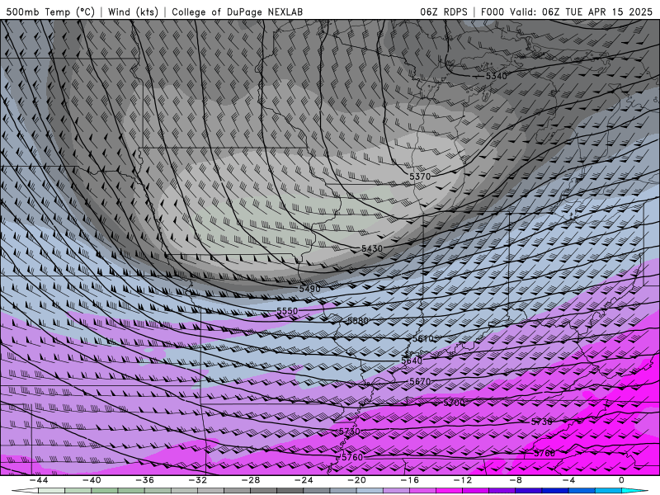Click the '500mb Temp (°C)' title text
660x495 pixels.
tap(50, 12)
